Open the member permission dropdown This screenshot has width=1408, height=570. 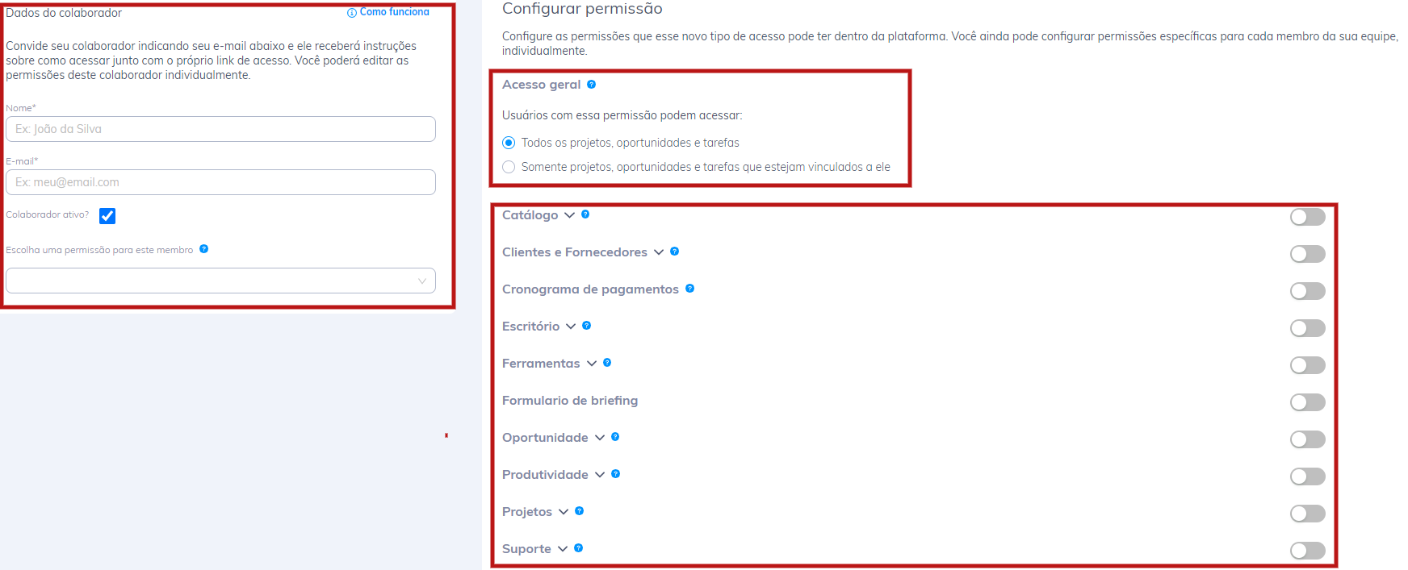(x=220, y=281)
